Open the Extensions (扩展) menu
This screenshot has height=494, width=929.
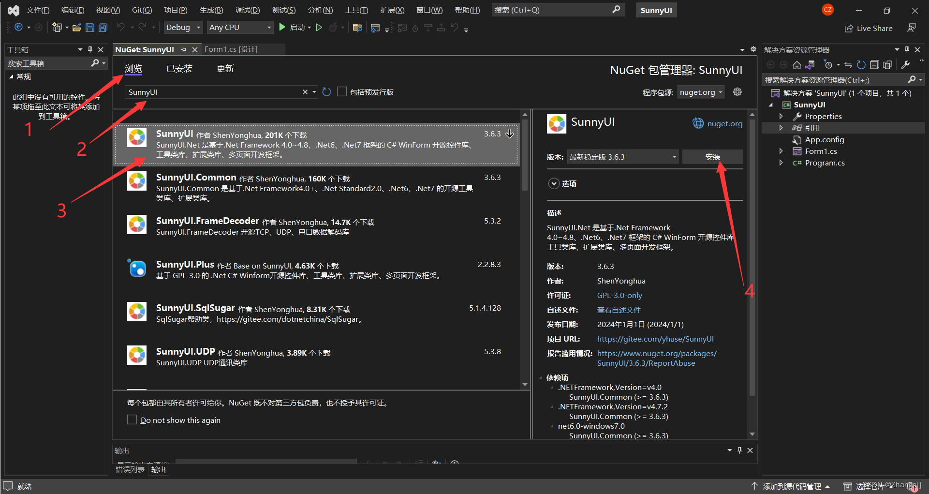pyautogui.click(x=392, y=10)
